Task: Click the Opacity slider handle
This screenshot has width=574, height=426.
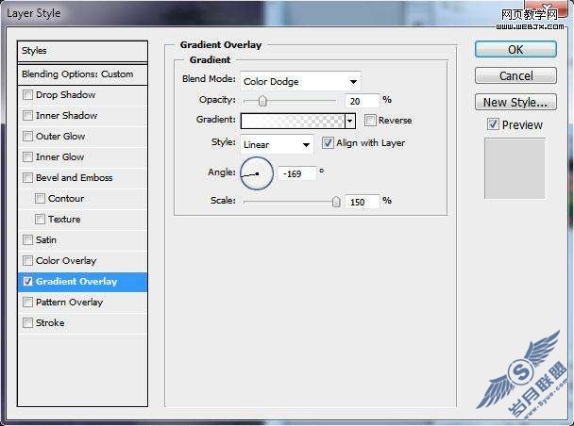Action: pos(262,101)
